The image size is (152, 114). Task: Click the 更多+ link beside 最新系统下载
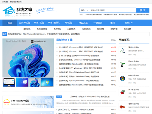coord(113,40)
